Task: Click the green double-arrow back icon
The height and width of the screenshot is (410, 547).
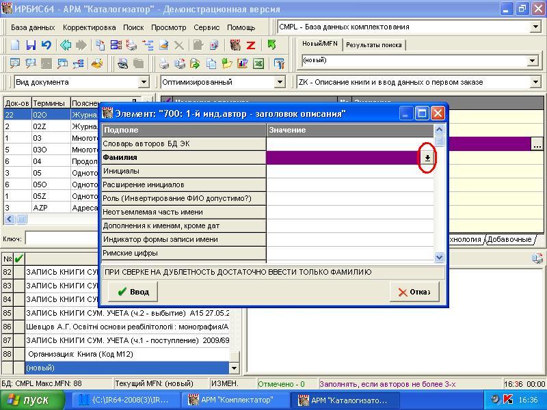Action: coord(66,45)
